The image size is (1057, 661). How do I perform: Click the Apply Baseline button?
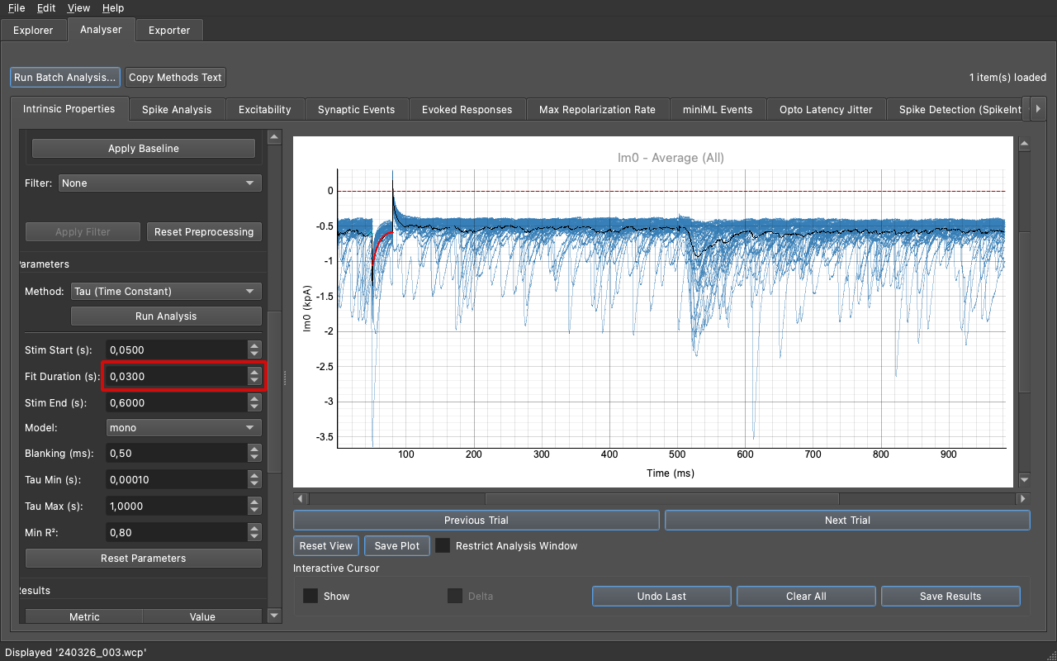click(x=144, y=149)
